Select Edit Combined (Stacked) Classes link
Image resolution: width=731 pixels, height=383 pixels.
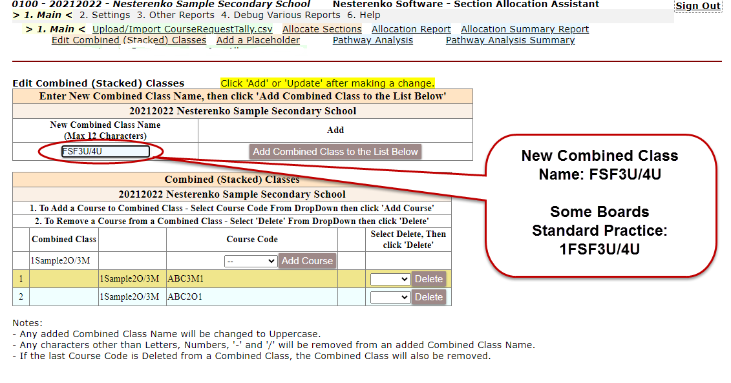[x=129, y=40]
